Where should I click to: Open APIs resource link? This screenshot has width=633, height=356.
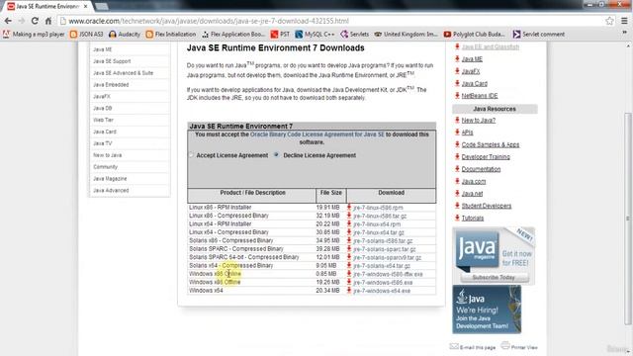point(467,133)
